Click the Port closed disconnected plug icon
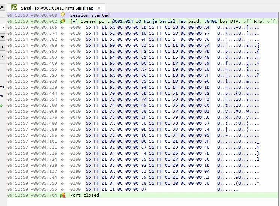Viewport: 280px width, 206px height. [63, 195]
